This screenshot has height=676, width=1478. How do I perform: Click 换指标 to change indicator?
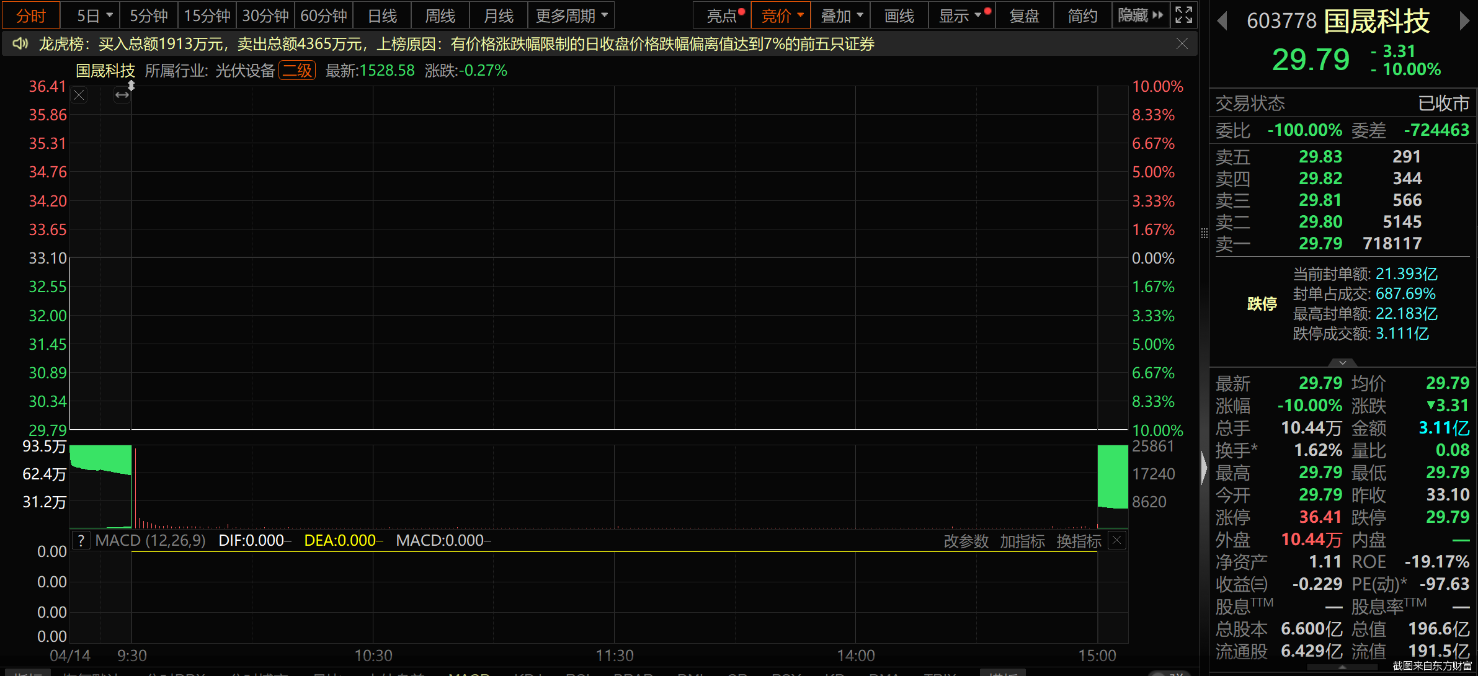1079,541
